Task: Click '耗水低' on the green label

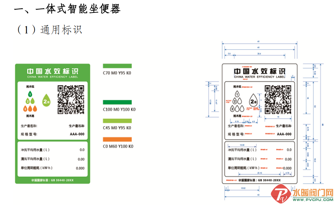Action: pyautogui.click(x=30, y=87)
